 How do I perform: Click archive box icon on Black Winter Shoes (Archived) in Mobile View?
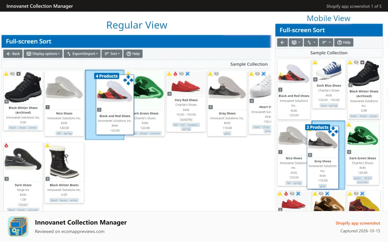point(362,62)
